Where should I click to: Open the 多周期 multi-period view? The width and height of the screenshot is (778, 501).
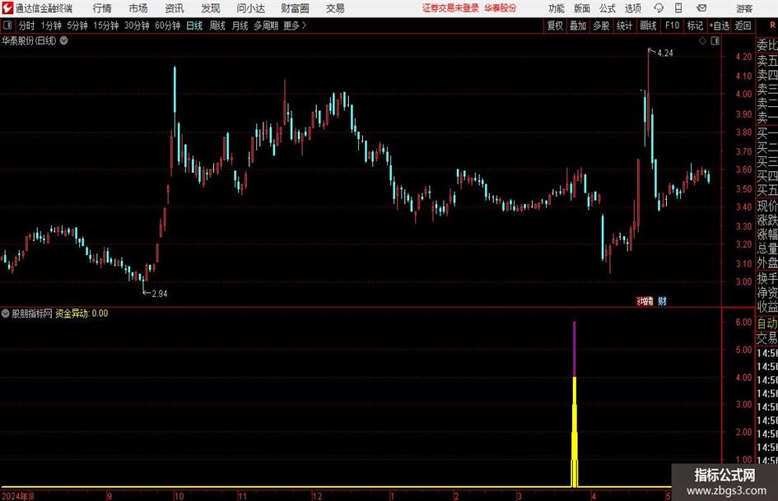(x=266, y=26)
